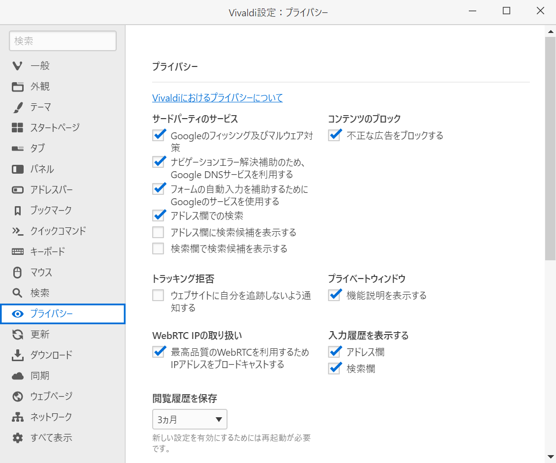Select the ダウンロード settings section label

51,355
